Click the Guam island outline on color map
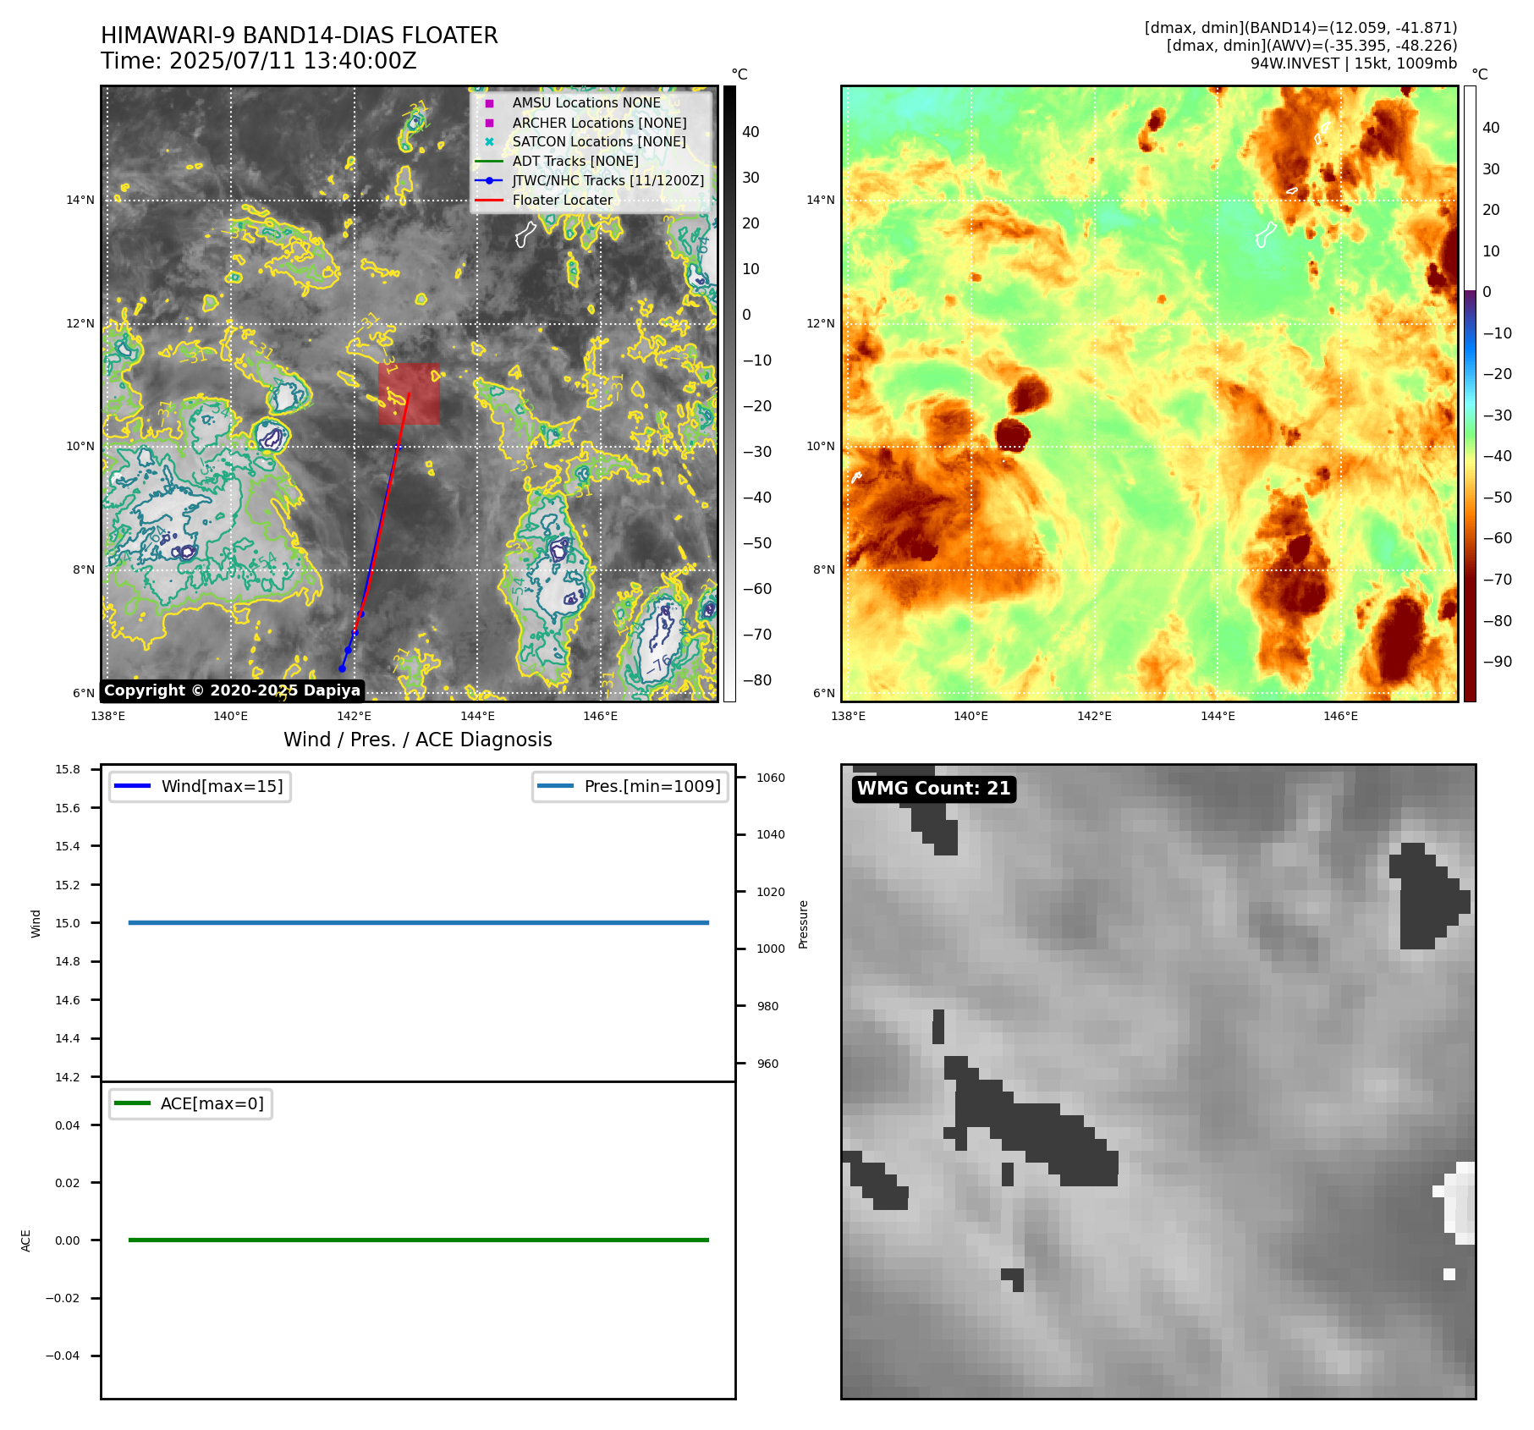The height and width of the screenshot is (1430, 1534). point(1266,234)
